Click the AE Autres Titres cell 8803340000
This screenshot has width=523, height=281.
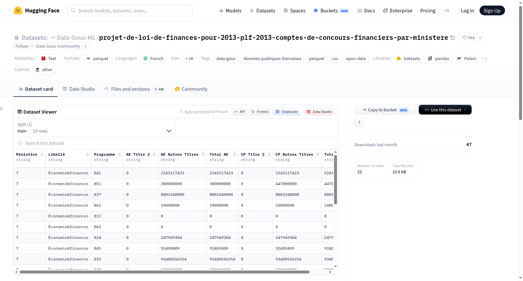click(182, 195)
